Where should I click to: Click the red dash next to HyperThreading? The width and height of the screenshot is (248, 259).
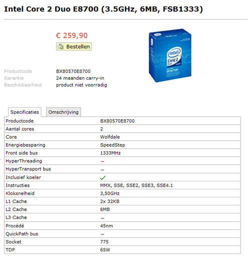click(x=103, y=161)
